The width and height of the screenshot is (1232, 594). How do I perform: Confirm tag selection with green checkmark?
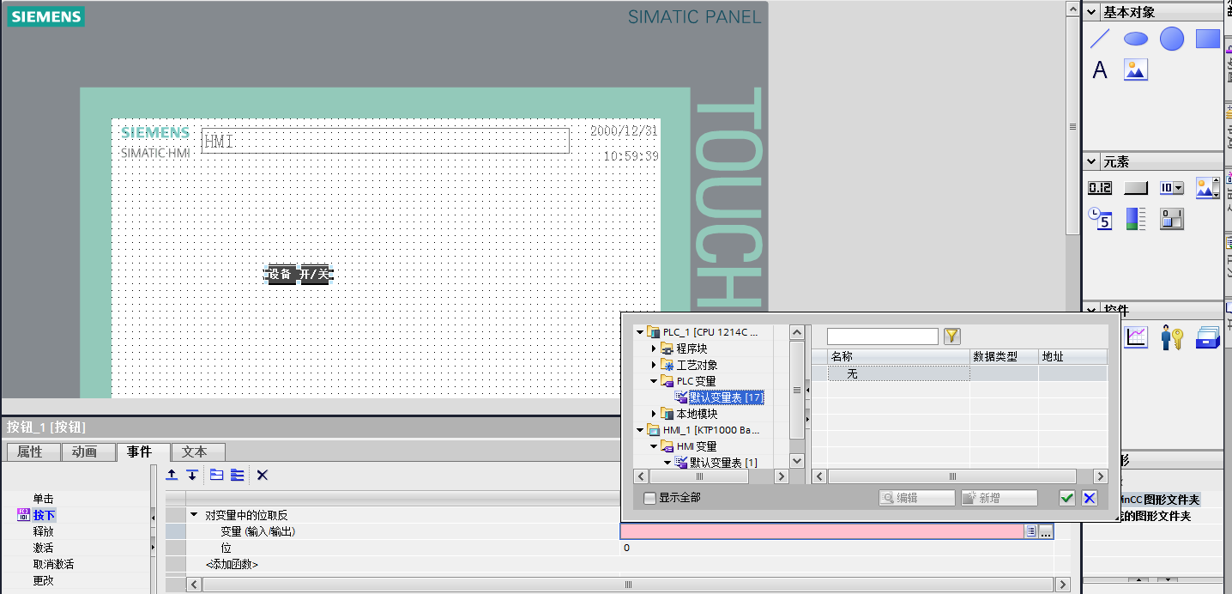coord(1066,498)
